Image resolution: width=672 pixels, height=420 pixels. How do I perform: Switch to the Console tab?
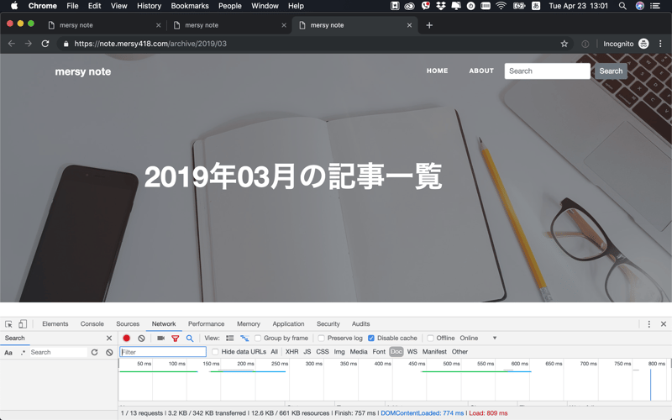click(x=92, y=324)
